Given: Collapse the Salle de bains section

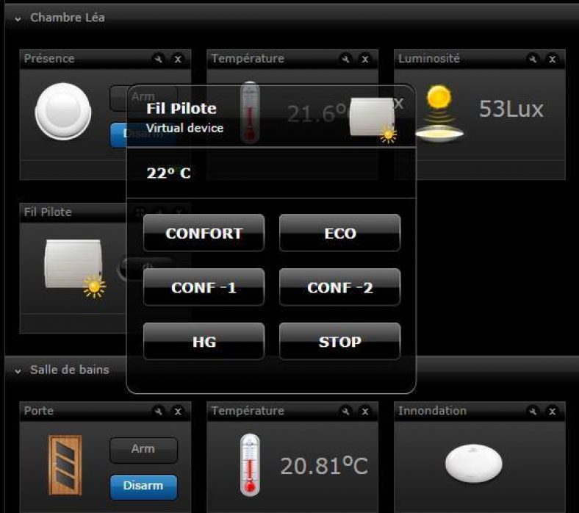Looking at the screenshot, I should (x=18, y=371).
